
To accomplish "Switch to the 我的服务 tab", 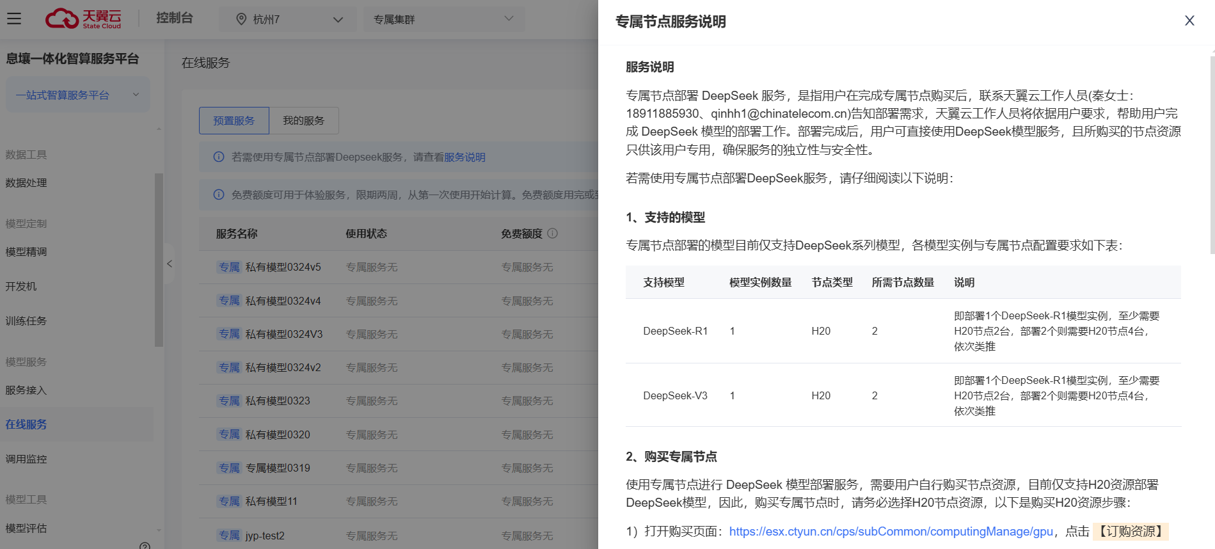I will tap(303, 120).
